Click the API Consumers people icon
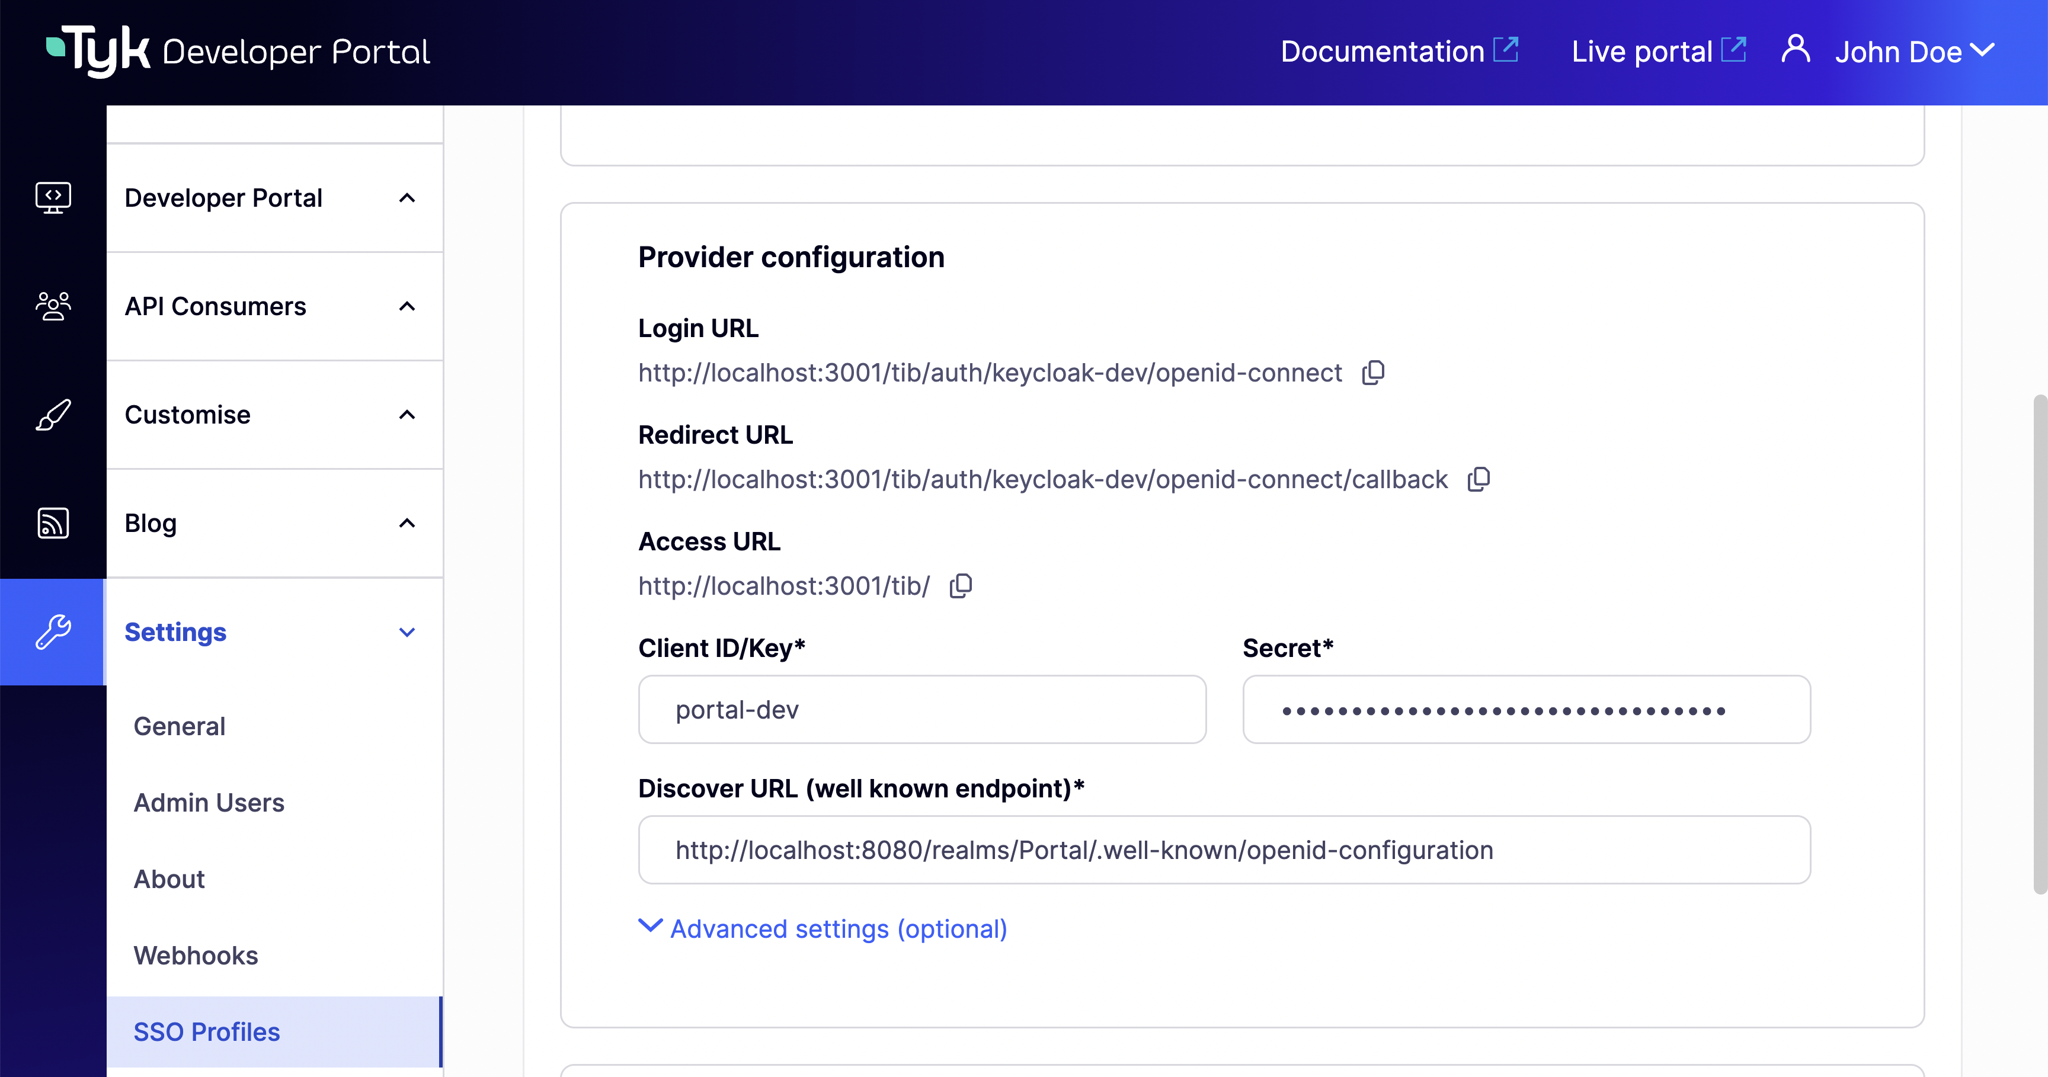The image size is (2048, 1077). [x=53, y=306]
